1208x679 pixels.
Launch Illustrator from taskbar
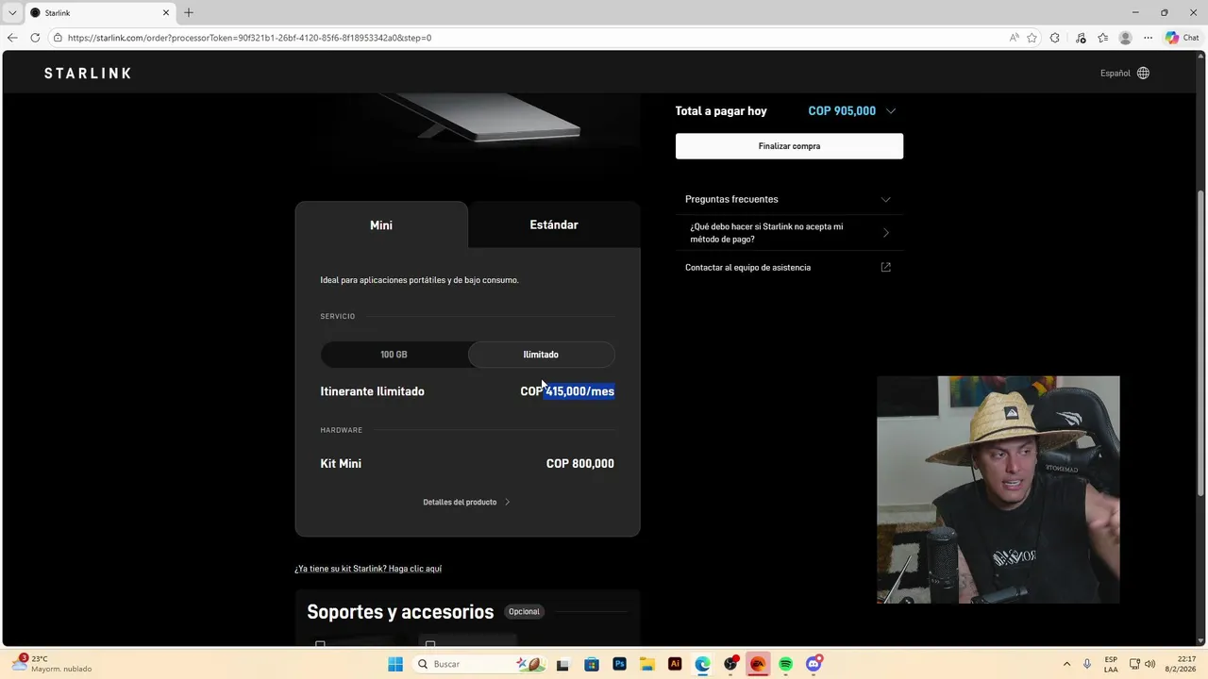tap(675, 664)
